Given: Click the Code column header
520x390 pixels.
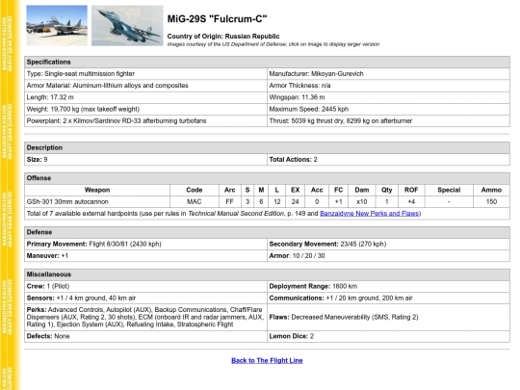Looking at the screenshot, I should click(195, 190).
